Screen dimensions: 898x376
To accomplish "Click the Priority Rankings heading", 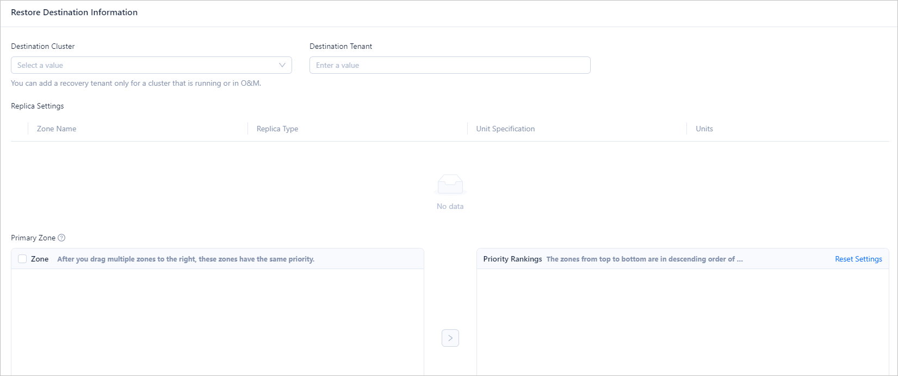I will click(512, 259).
